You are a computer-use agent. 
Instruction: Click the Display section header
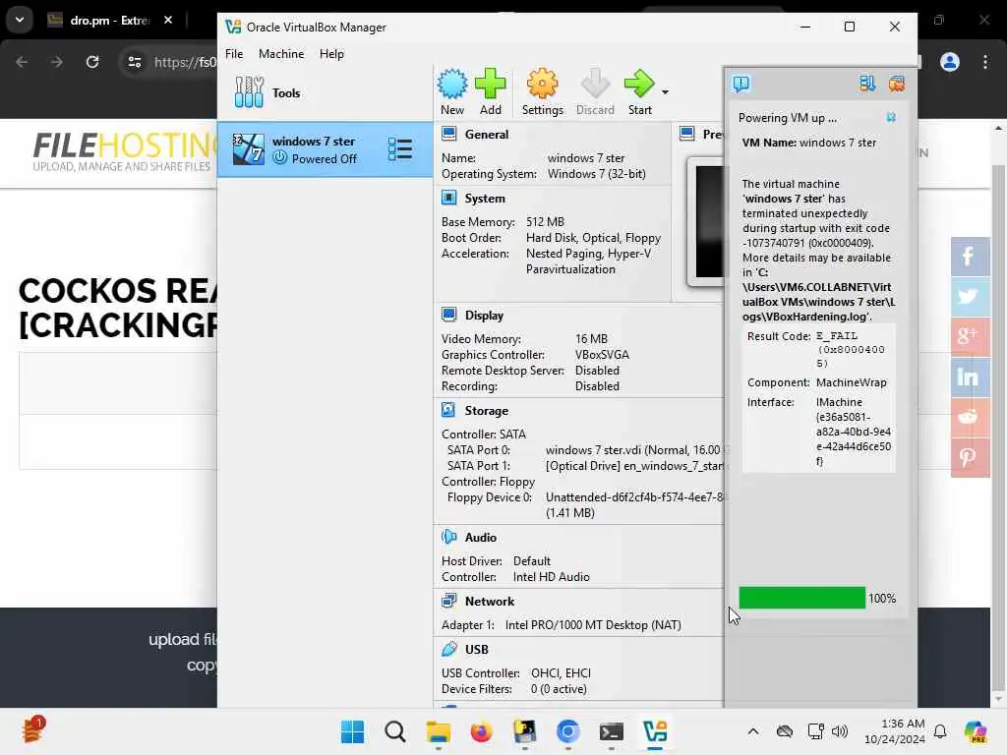(484, 316)
